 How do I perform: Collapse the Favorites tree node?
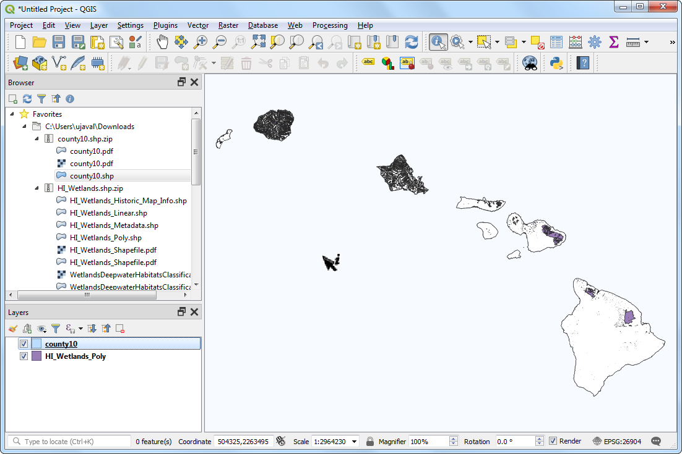click(12, 114)
